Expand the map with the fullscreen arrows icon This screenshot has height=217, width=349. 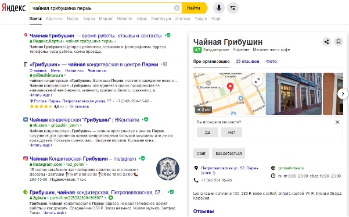(x=257, y=80)
